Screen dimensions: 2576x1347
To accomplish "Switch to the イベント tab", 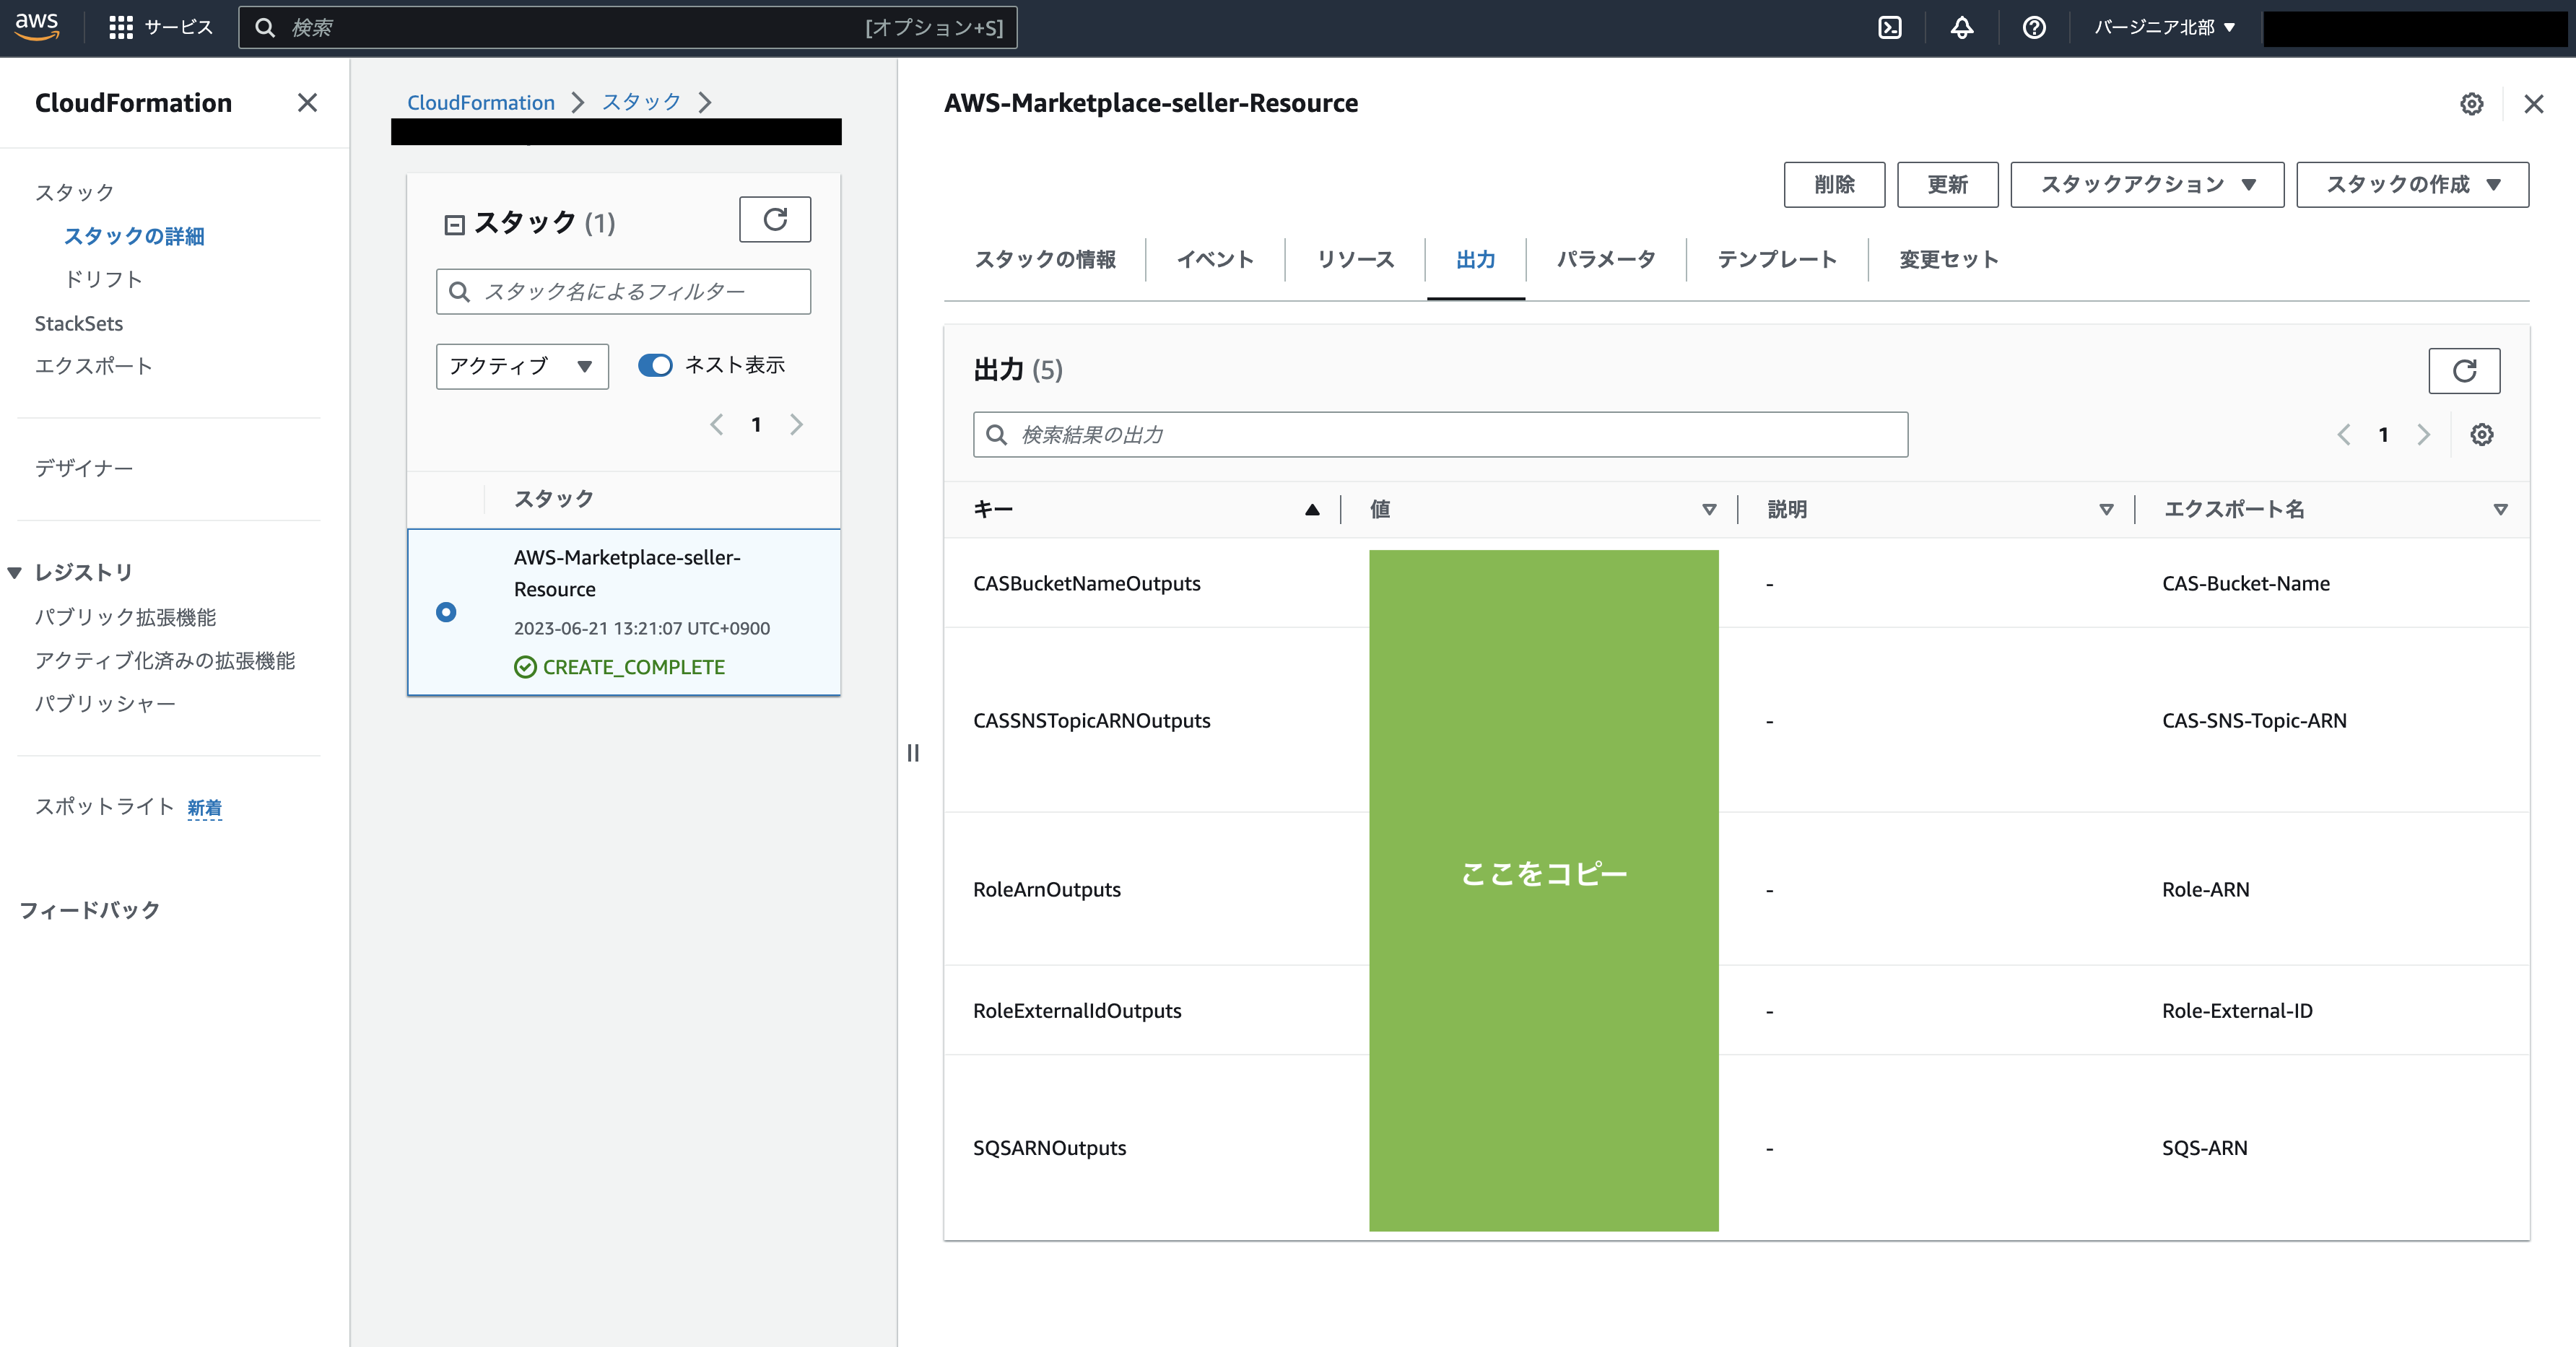I will point(1215,259).
